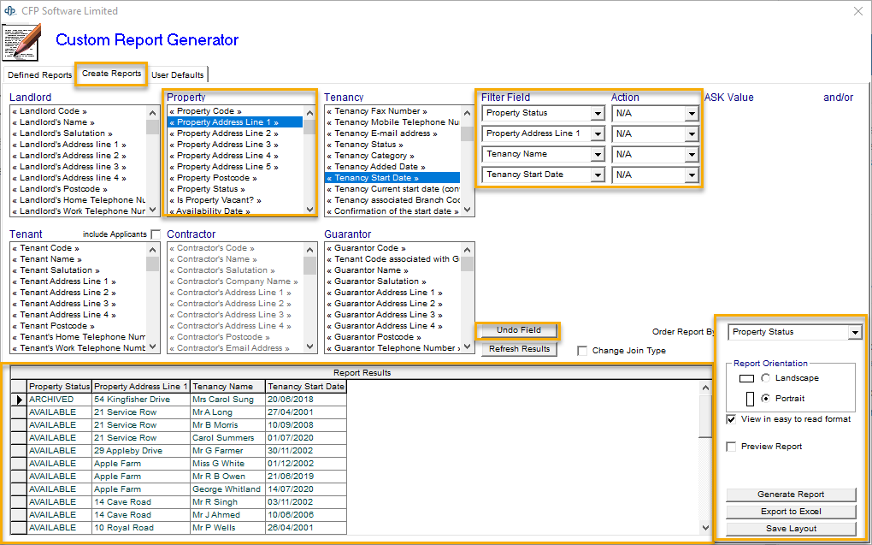Open the Tenancy Name filter field dropdown
872x545 pixels.
point(598,155)
